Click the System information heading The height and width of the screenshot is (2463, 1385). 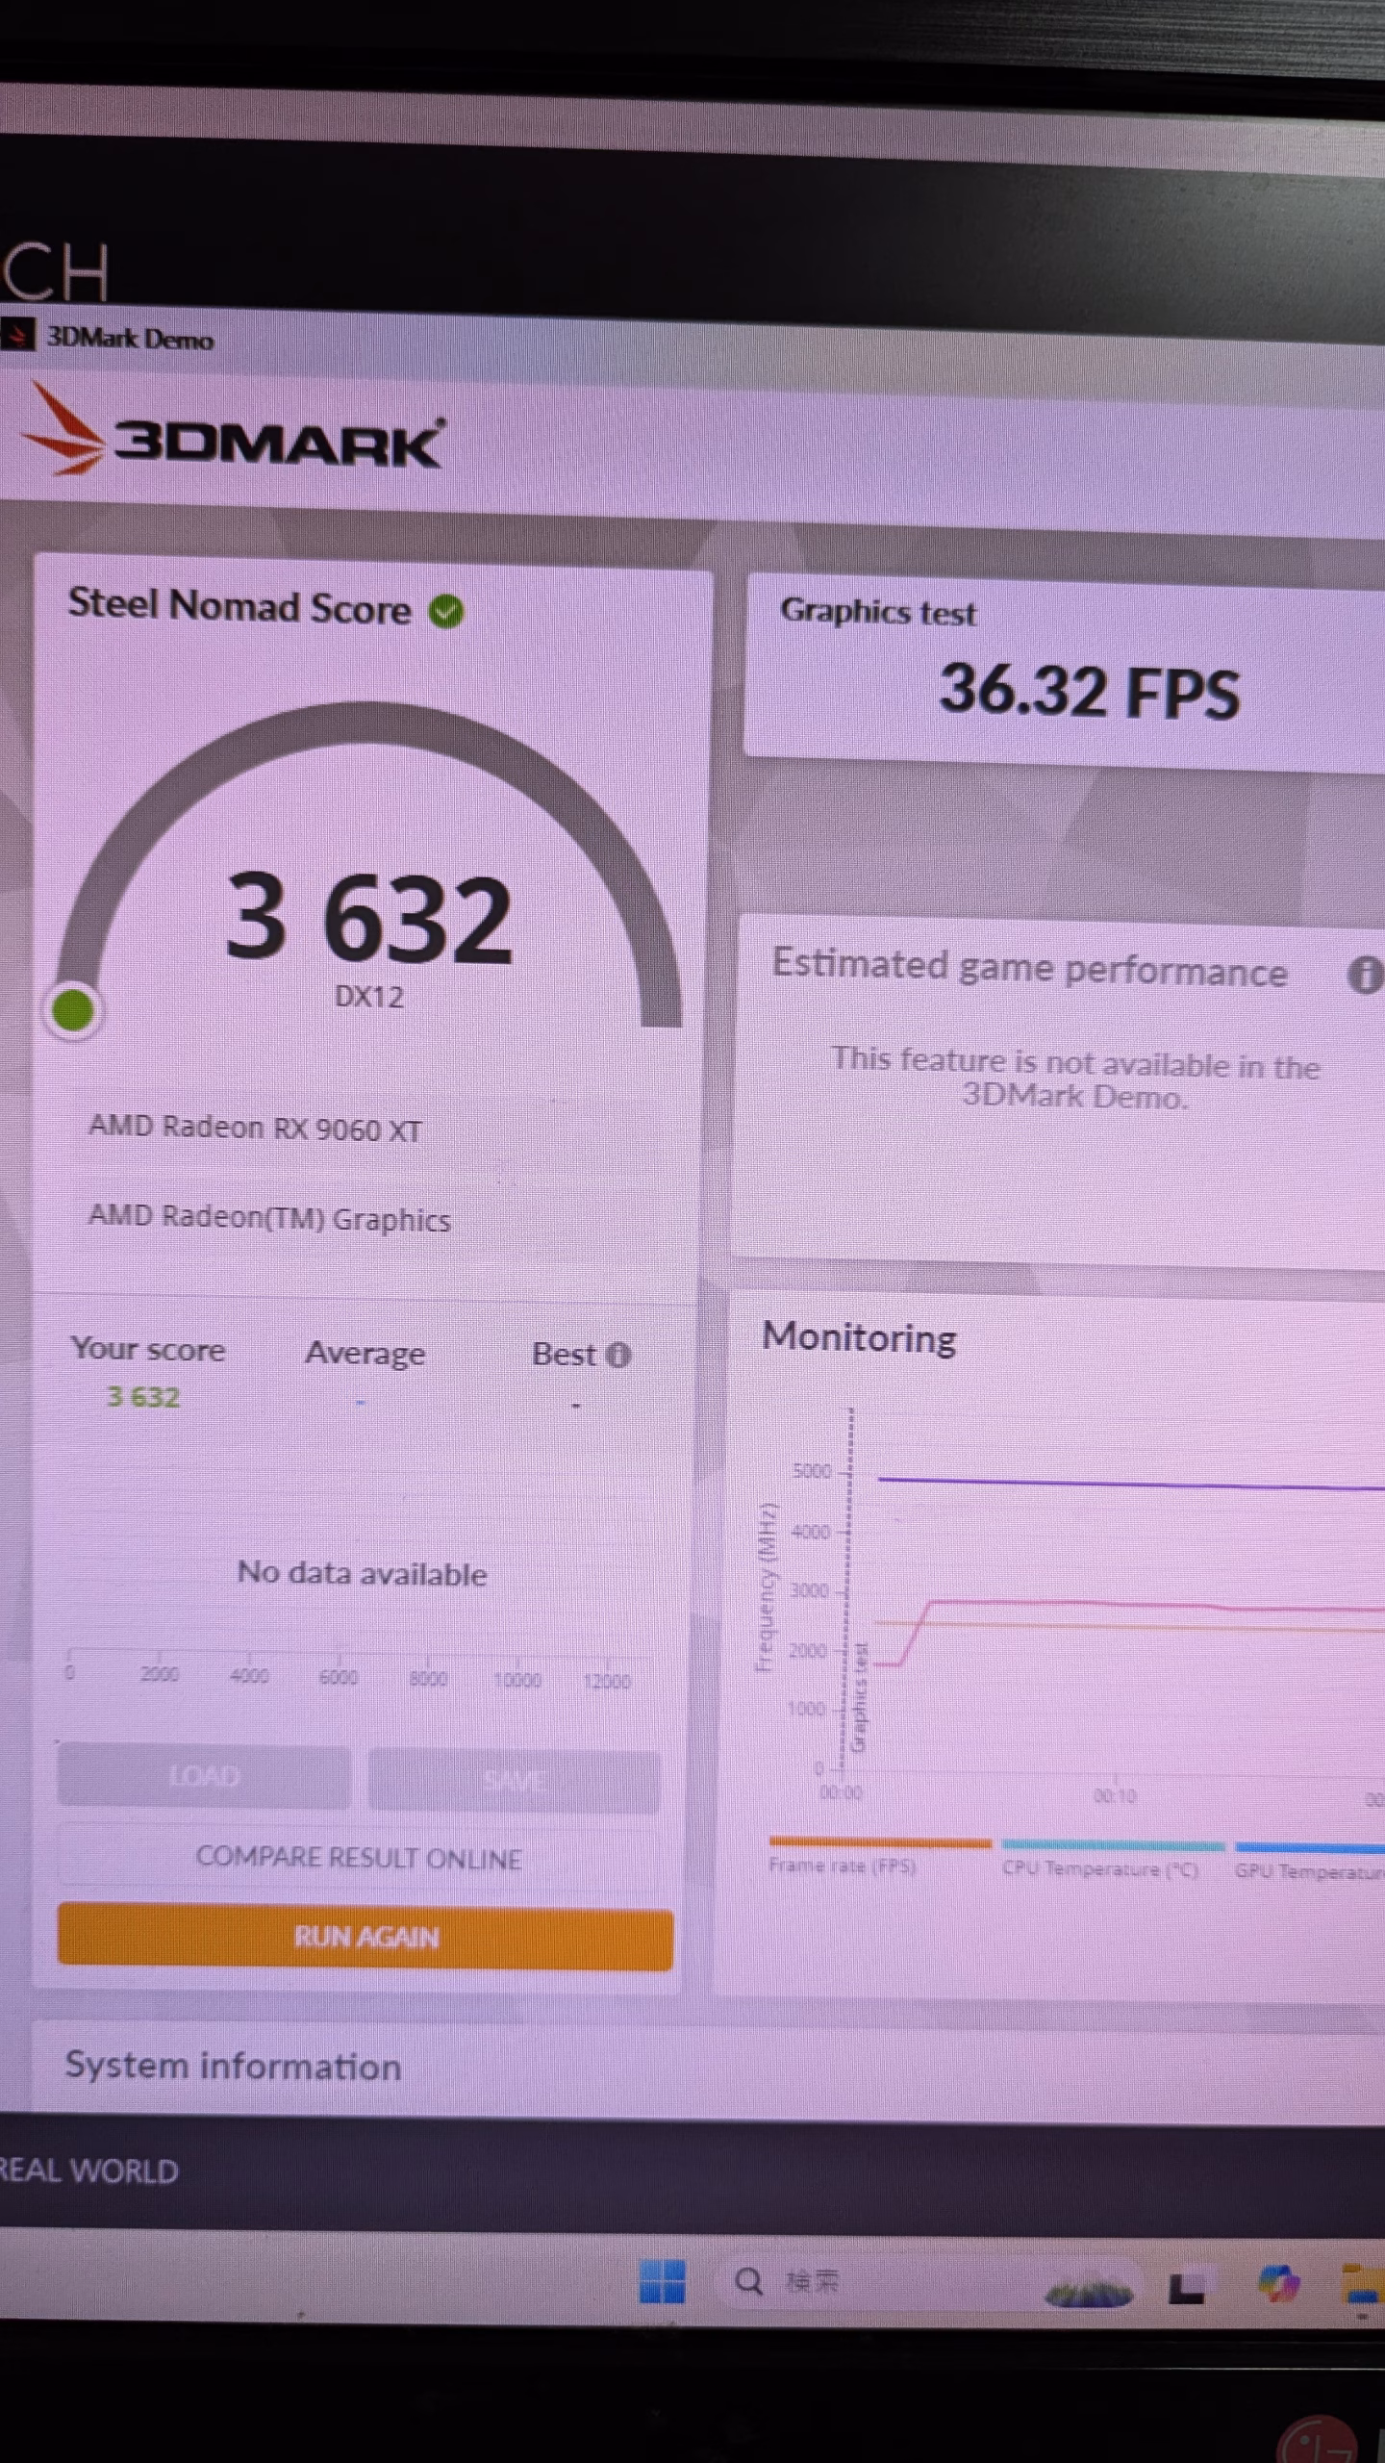233,2066
